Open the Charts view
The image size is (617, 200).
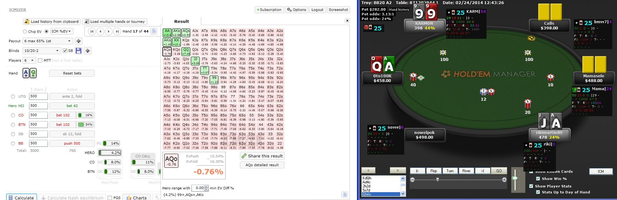click(x=136, y=197)
